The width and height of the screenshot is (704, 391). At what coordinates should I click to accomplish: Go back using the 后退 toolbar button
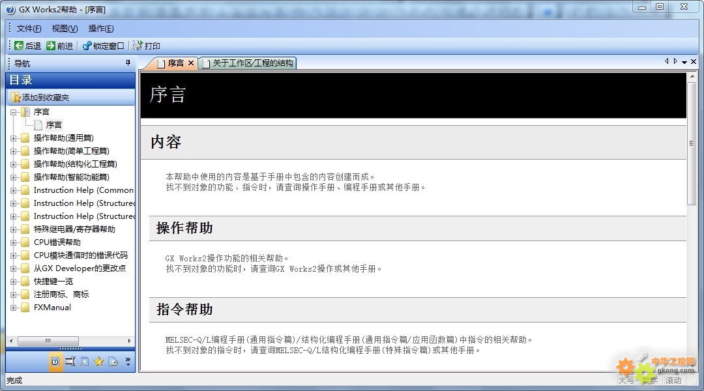click(27, 46)
